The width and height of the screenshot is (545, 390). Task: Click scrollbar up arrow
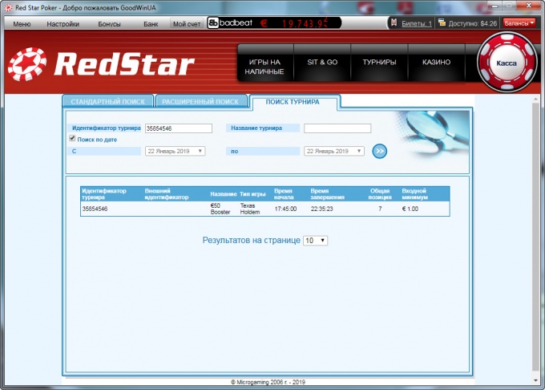[535, 100]
